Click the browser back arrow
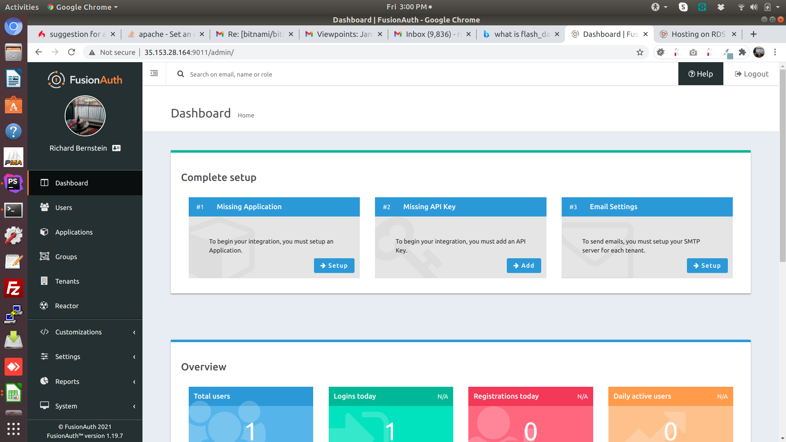The height and width of the screenshot is (442, 786). pyautogui.click(x=38, y=52)
